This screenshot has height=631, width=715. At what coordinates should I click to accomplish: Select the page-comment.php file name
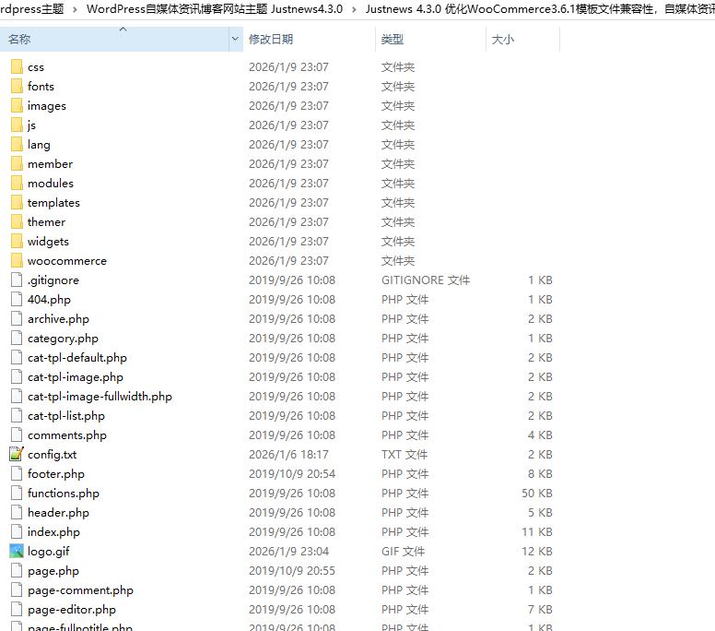coord(81,589)
